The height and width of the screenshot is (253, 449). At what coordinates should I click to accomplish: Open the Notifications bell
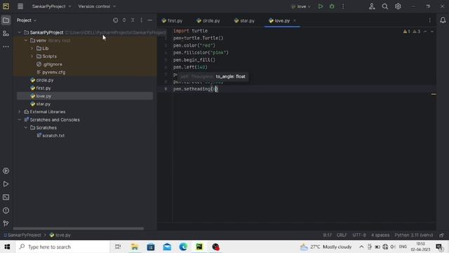(443, 20)
